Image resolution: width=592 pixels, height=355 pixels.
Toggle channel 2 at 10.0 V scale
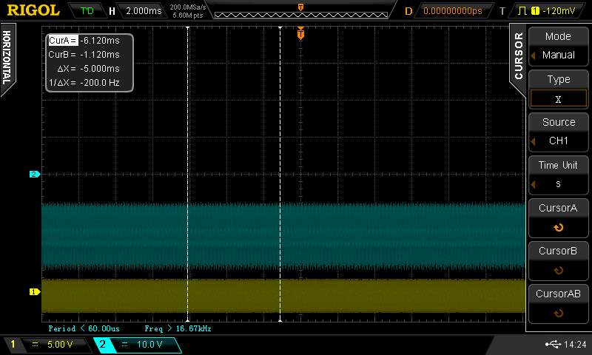(x=137, y=345)
